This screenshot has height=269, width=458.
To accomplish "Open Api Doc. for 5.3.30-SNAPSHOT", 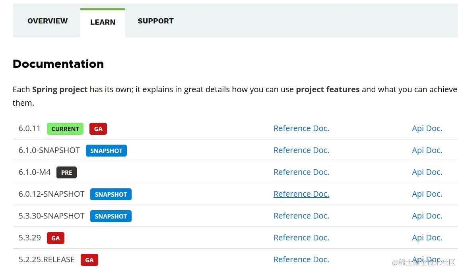I will pyautogui.click(x=427, y=216).
